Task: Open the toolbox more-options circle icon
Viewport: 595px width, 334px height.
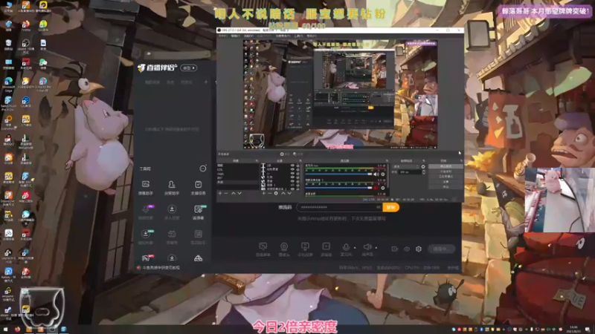Action: coord(203,168)
